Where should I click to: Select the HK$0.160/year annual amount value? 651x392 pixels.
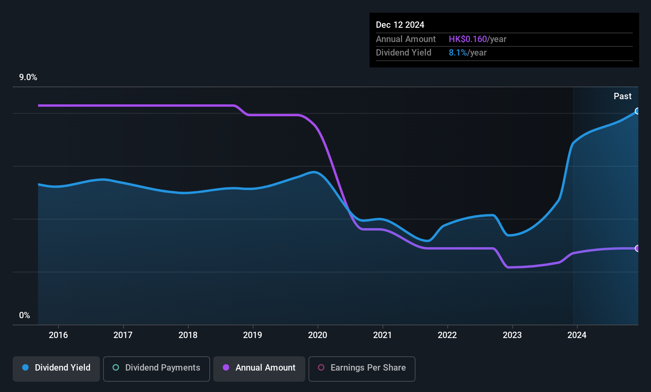click(x=477, y=39)
